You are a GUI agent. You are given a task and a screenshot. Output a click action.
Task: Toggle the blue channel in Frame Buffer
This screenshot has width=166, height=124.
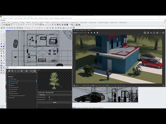94,33
